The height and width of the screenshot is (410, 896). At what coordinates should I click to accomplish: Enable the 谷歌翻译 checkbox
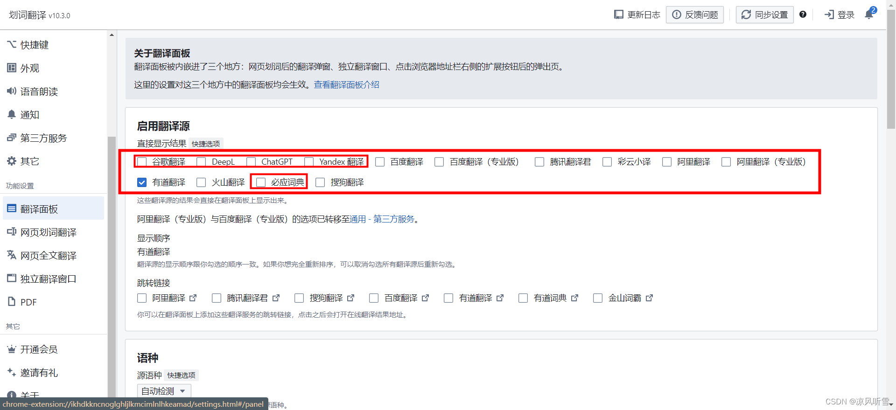tap(142, 162)
